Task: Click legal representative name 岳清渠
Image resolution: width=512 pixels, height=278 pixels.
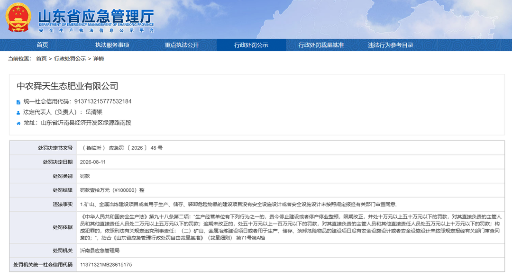Action: click(94, 112)
